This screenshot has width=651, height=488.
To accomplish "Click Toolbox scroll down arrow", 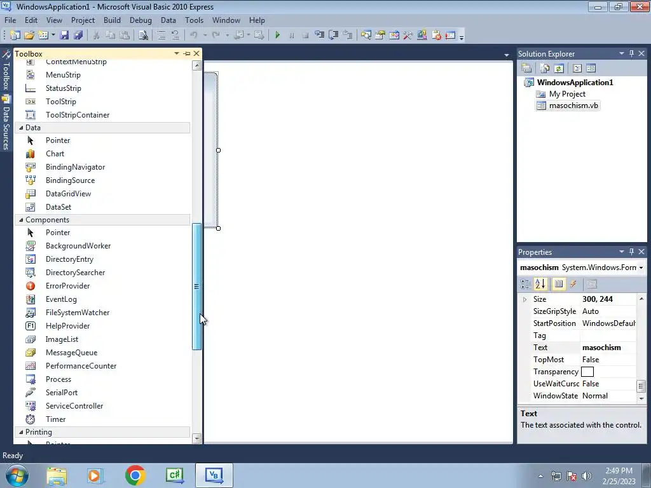I will click(x=197, y=438).
